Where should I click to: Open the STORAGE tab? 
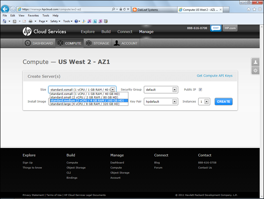[97, 43]
